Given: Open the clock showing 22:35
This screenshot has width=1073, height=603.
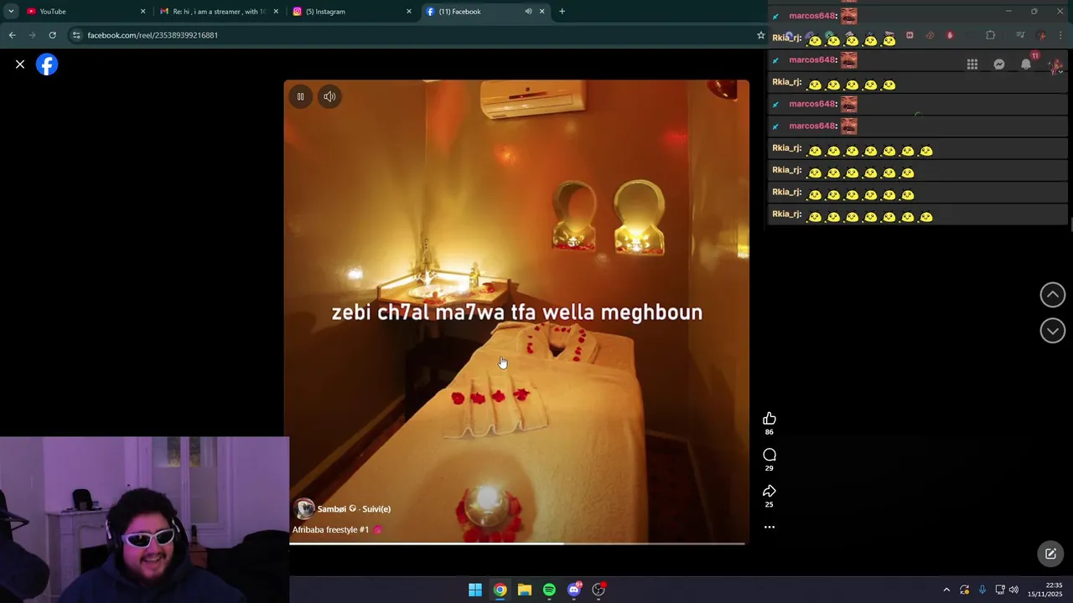Looking at the screenshot, I should (x=1044, y=590).
